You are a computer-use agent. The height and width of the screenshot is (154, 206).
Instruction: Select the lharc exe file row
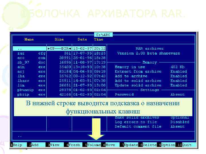coord(59,81)
